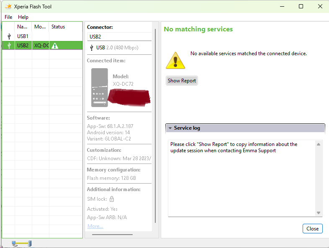Sort by the Model column header

tap(40, 27)
